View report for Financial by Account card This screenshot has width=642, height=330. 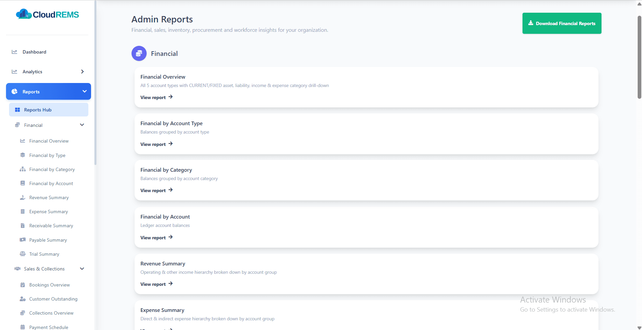156,238
